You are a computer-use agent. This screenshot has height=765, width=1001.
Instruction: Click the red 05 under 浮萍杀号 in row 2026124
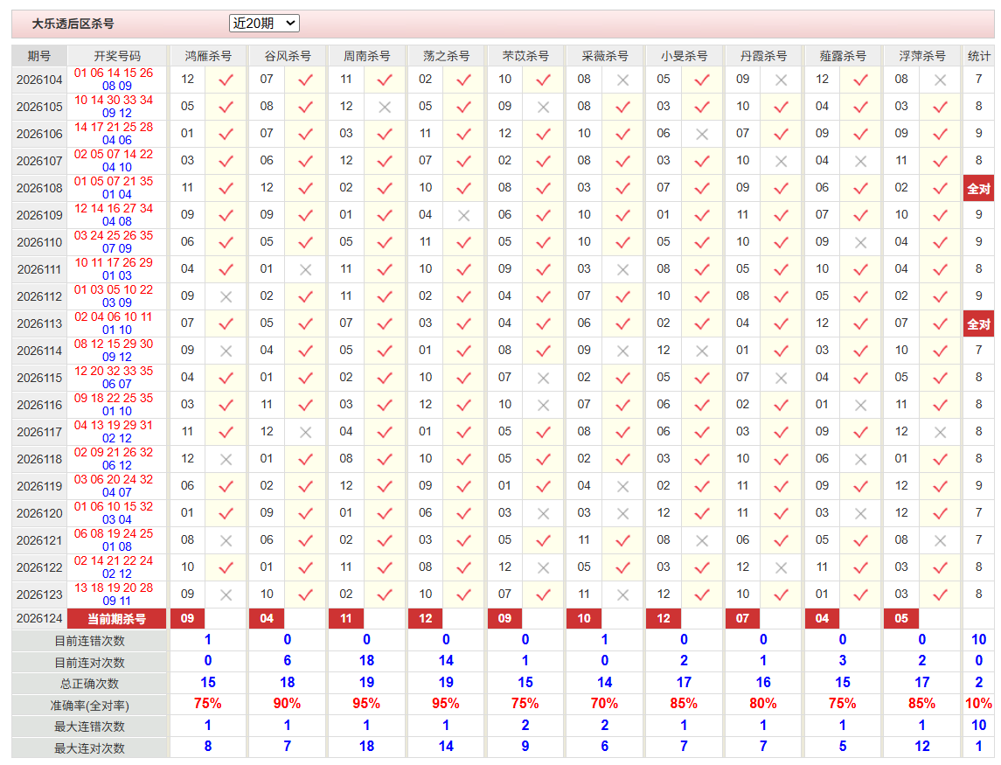[900, 619]
